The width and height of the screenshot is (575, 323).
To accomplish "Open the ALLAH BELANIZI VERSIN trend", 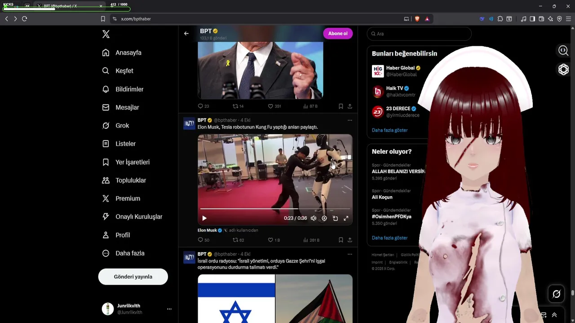I will pyautogui.click(x=398, y=171).
